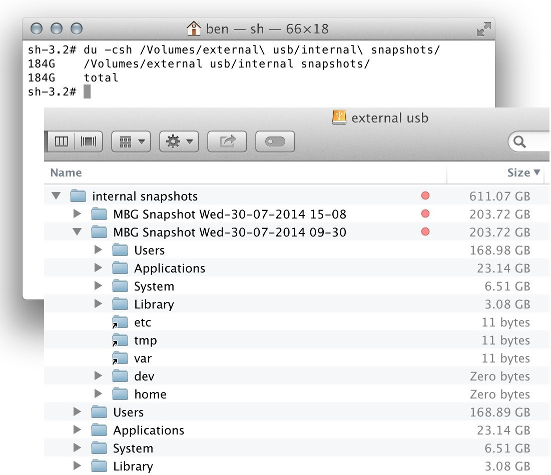Expand the dev folder
This screenshot has height=475, width=551.
coord(98,376)
